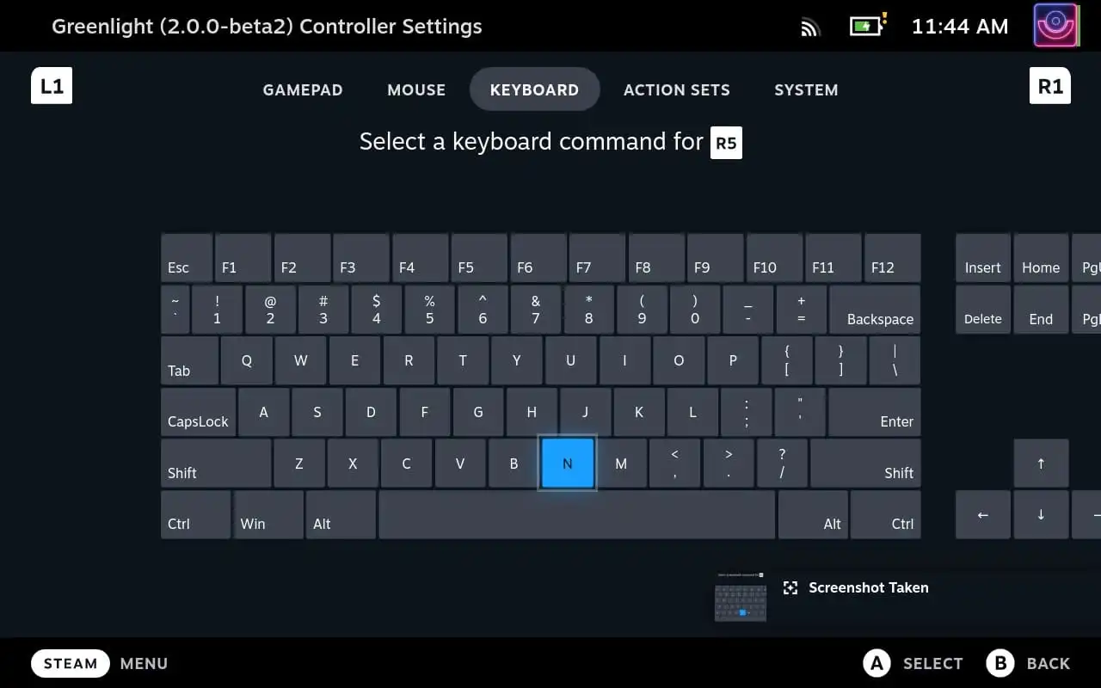Click the STEAM menu button

tap(71, 663)
